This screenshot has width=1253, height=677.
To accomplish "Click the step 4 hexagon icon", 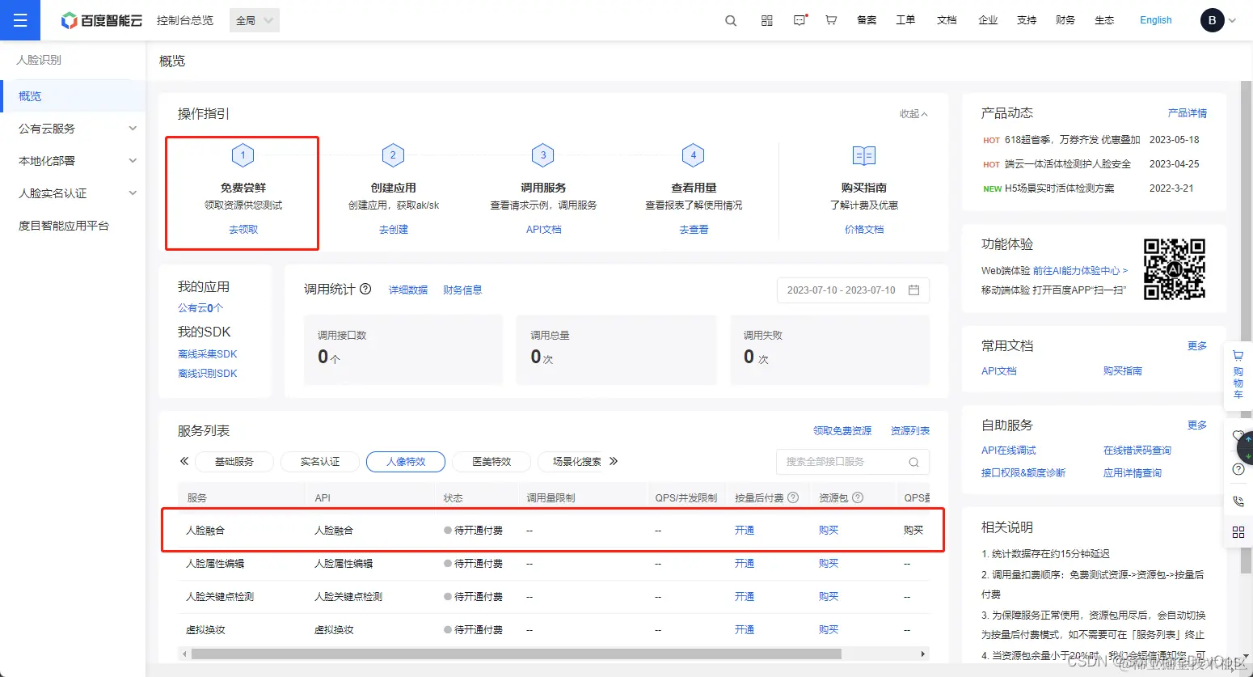I will point(693,155).
